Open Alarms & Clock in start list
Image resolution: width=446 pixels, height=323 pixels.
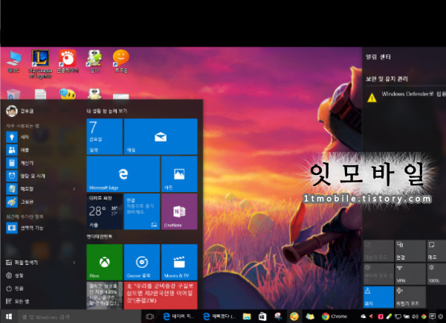(25, 176)
